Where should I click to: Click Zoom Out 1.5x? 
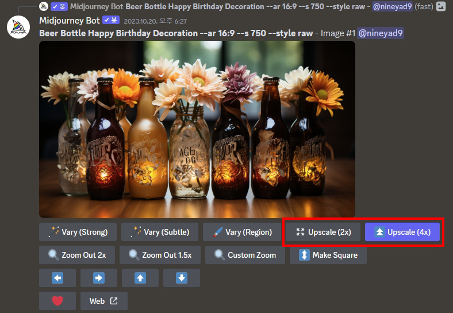(x=160, y=255)
